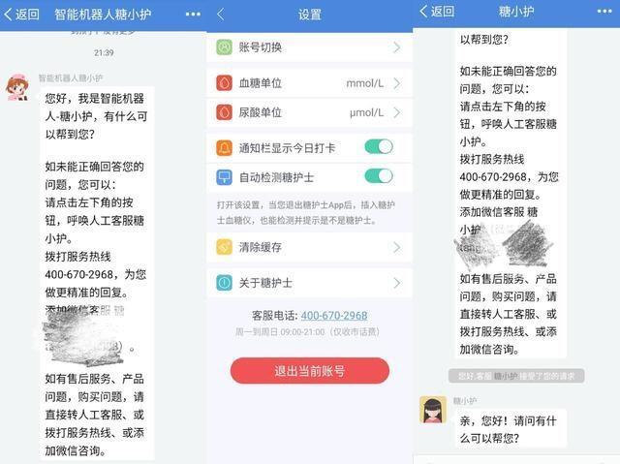Tap the red 退出当前账号 button
This screenshot has width=620, height=464.
tap(310, 371)
